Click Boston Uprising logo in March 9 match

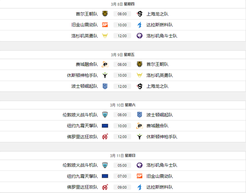coord(105,86)
